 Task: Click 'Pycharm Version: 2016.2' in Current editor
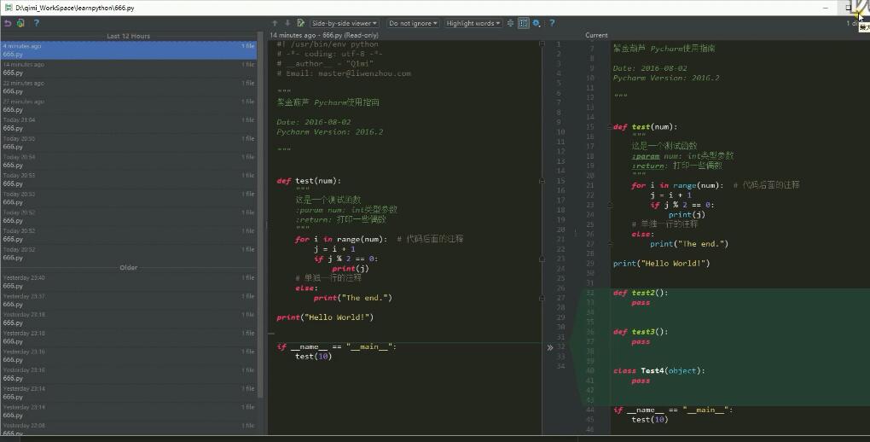tap(666, 79)
